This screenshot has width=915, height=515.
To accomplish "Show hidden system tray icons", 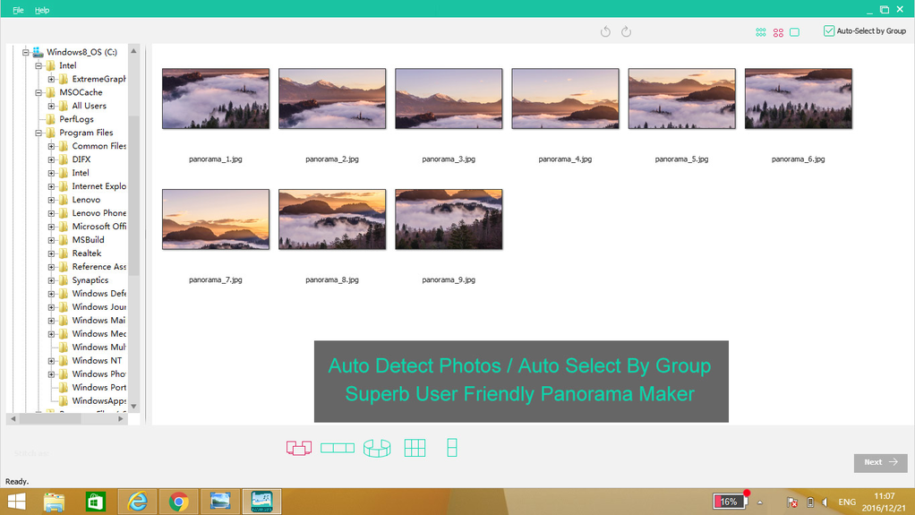I will 760,502.
